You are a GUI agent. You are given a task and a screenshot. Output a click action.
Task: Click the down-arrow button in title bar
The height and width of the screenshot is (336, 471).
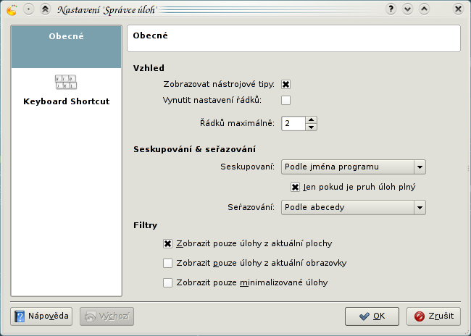pos(407,9)
